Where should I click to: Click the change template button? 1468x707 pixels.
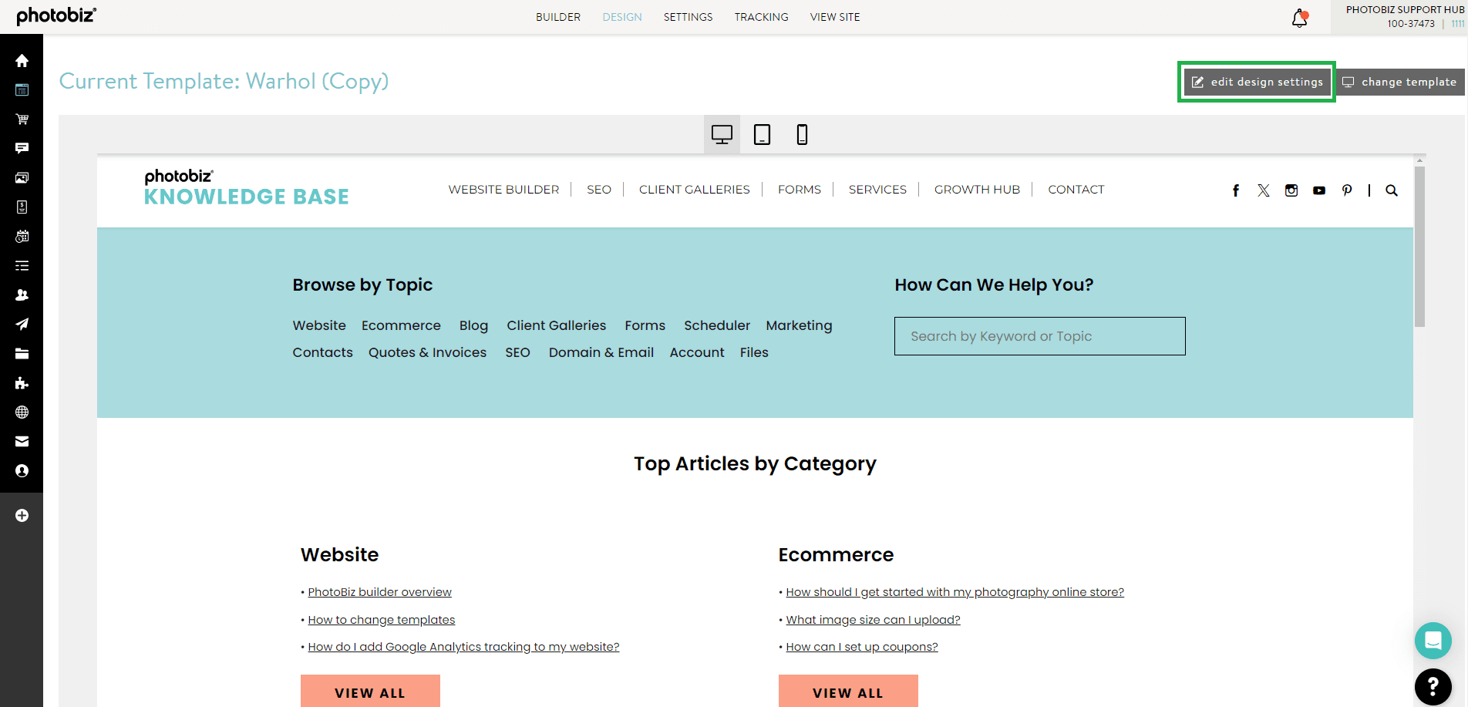[x=1399, y=82]
